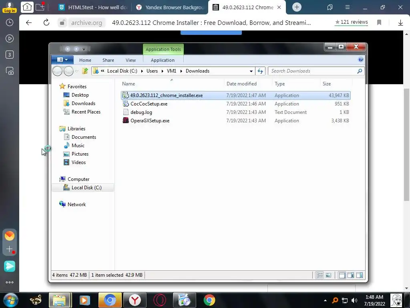
Task: Click the sidebar screenshot camera icon
Action: [10, 71]
